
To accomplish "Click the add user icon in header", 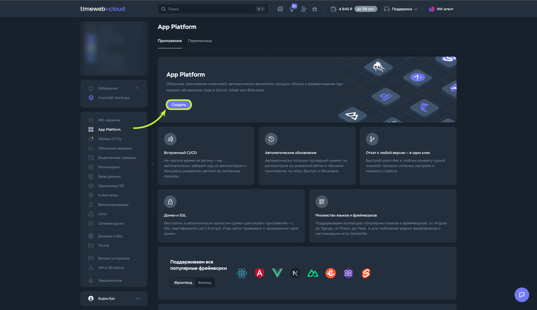I will click(x=303, y=9).
